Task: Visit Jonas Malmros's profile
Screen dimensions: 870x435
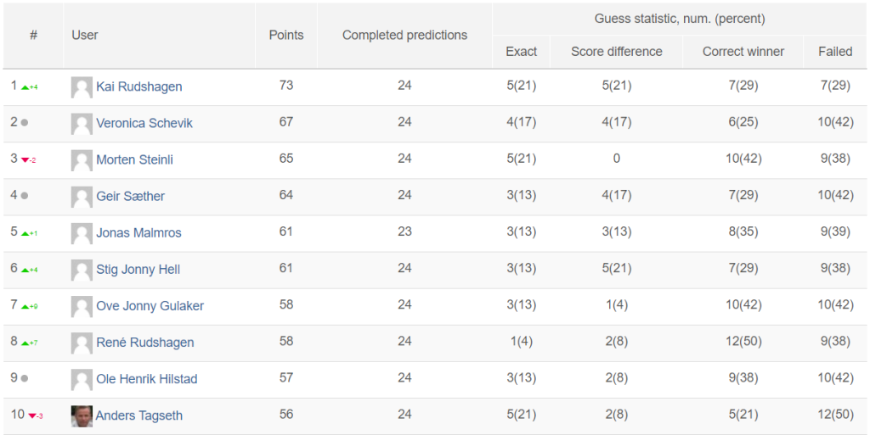Action: click(138, 232)
